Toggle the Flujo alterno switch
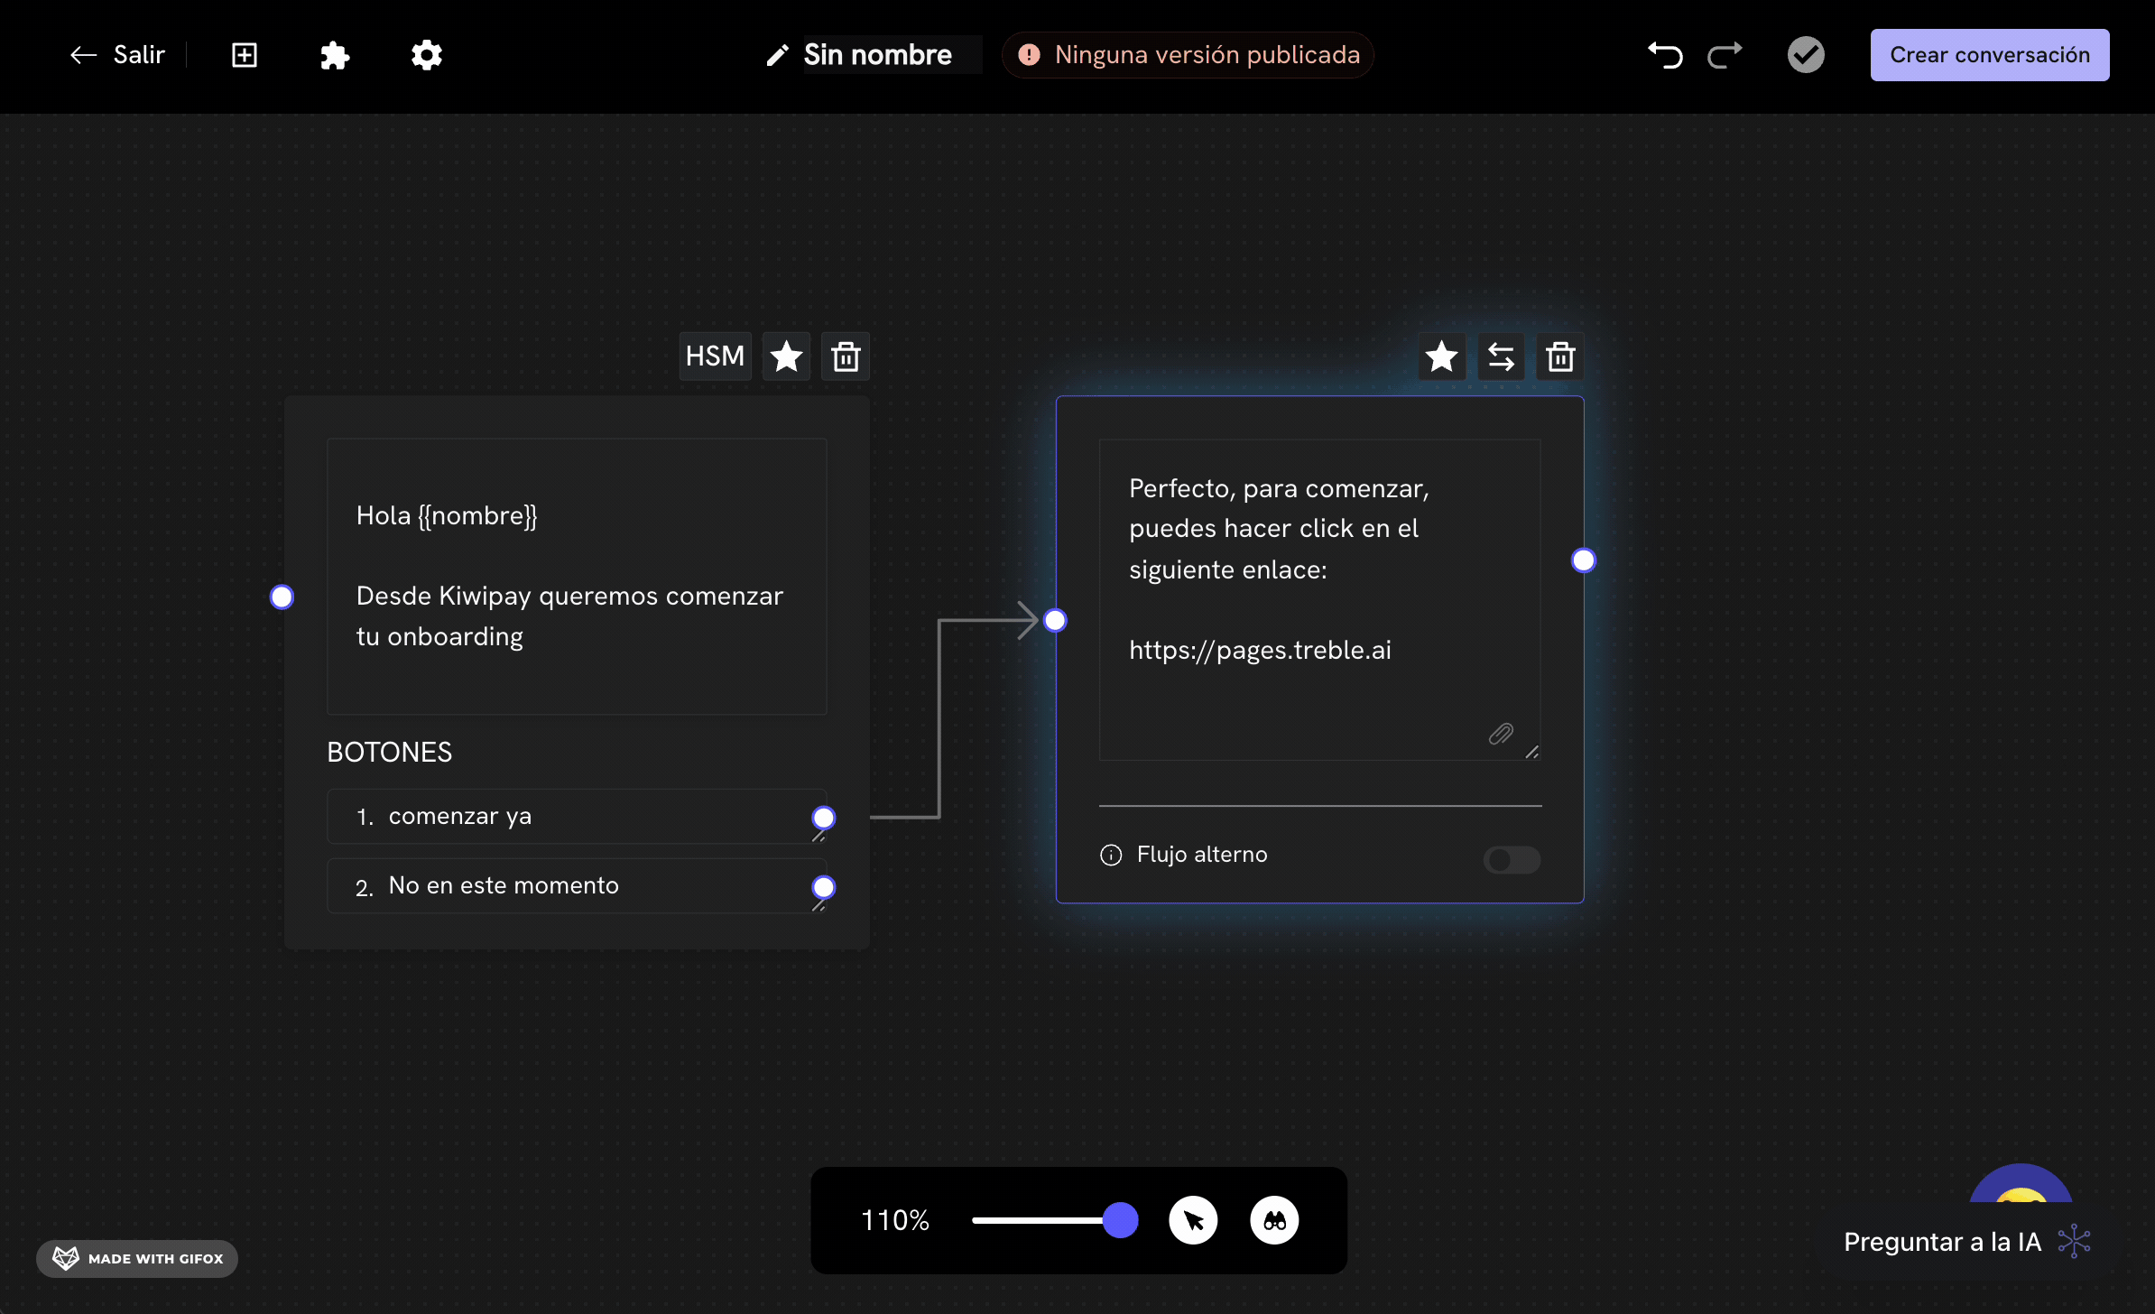Image resolution: width=2155 pixels, height=1314 pixels. pos(1512,859)
